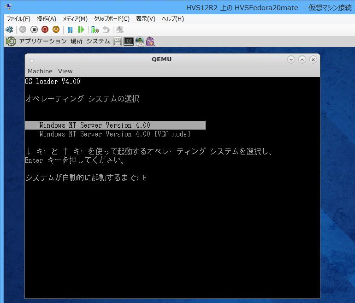The image size is (355, 303).
Task: Click the 'Enter キーを押してください。' text
Action: coord(75,160)
